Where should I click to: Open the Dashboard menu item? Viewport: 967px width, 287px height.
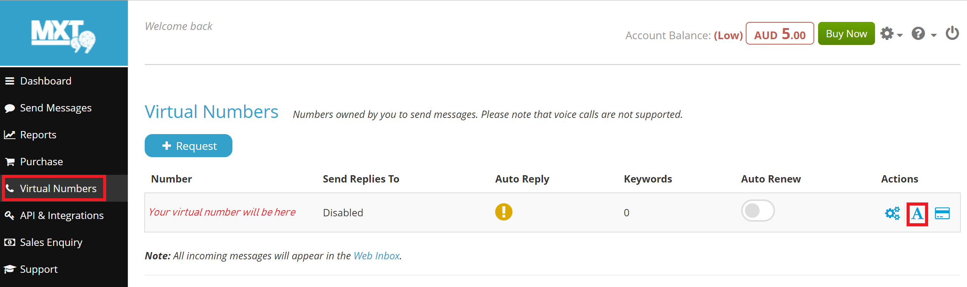pyautogui.click(x=45, y=81)
